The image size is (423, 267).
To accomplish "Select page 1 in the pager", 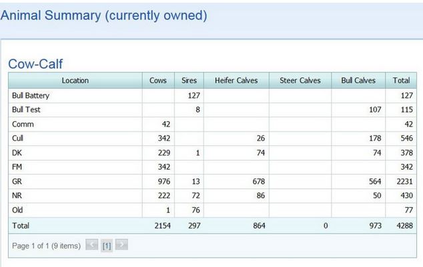I will click(x=107, y=246).
